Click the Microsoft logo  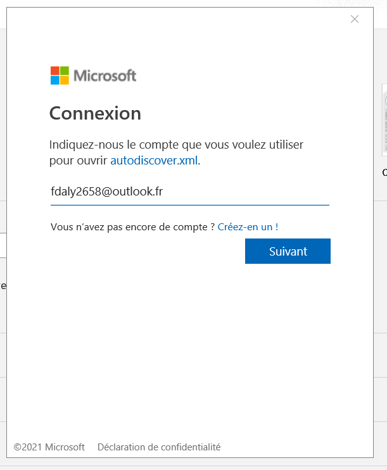93,75
